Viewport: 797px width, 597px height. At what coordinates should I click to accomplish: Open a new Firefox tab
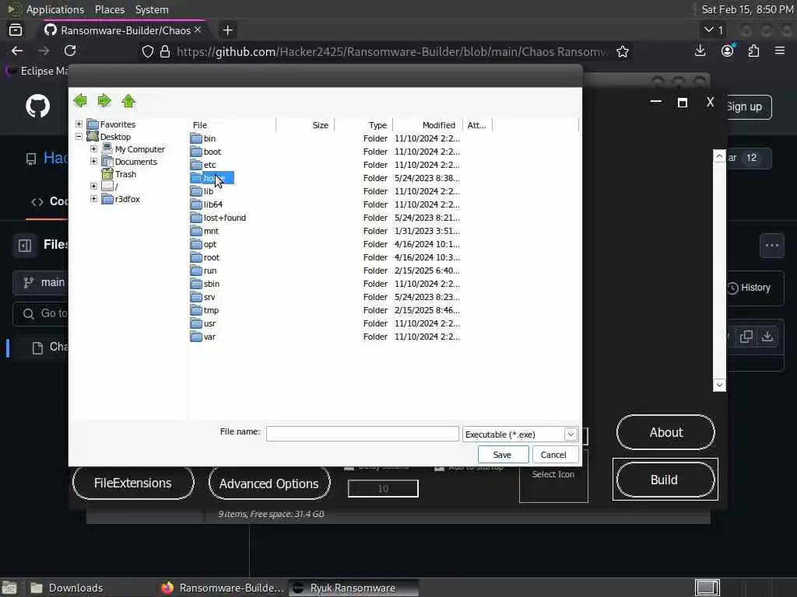coord(227,30)
